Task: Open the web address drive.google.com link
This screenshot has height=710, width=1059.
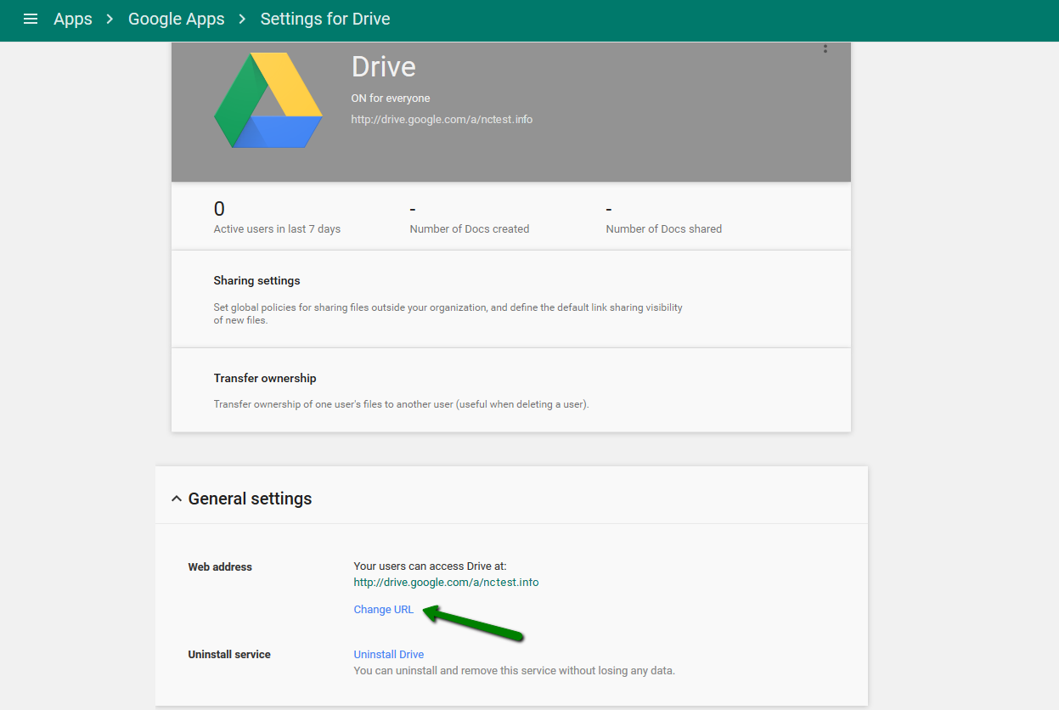Action: pyautogui.click(x=447, y=583)
